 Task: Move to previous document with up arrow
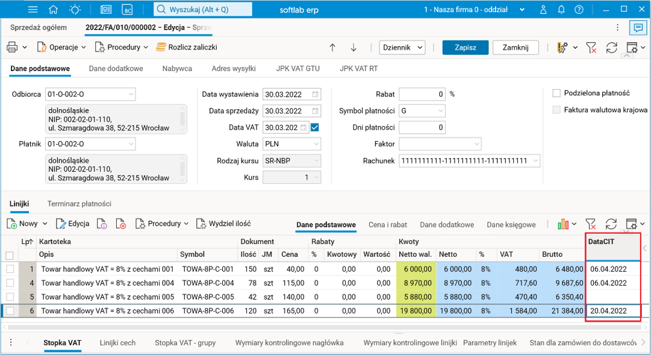click(332, 48)
